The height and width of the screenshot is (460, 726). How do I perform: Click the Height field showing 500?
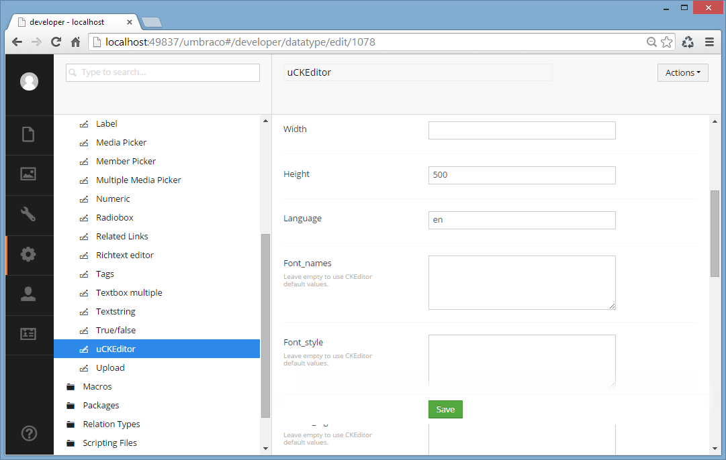click(522, 175)
